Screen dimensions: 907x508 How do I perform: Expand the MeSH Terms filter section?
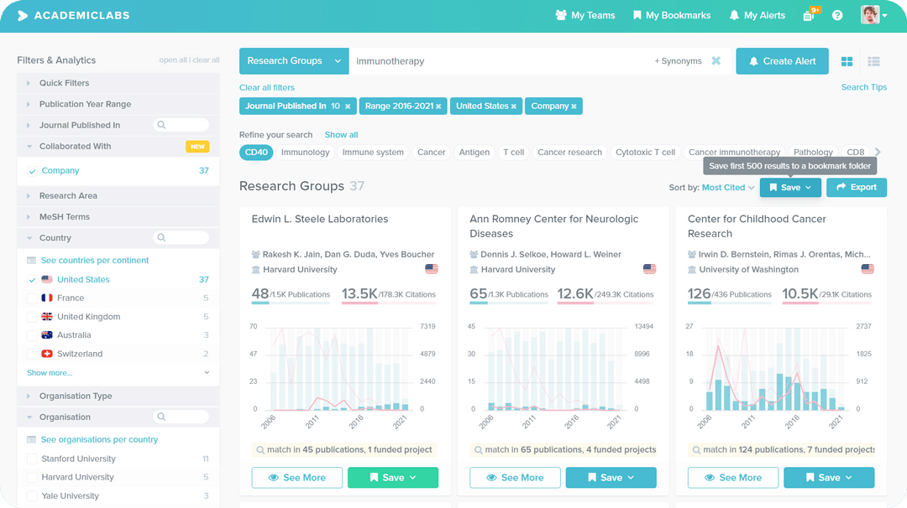tap(63, 216)
